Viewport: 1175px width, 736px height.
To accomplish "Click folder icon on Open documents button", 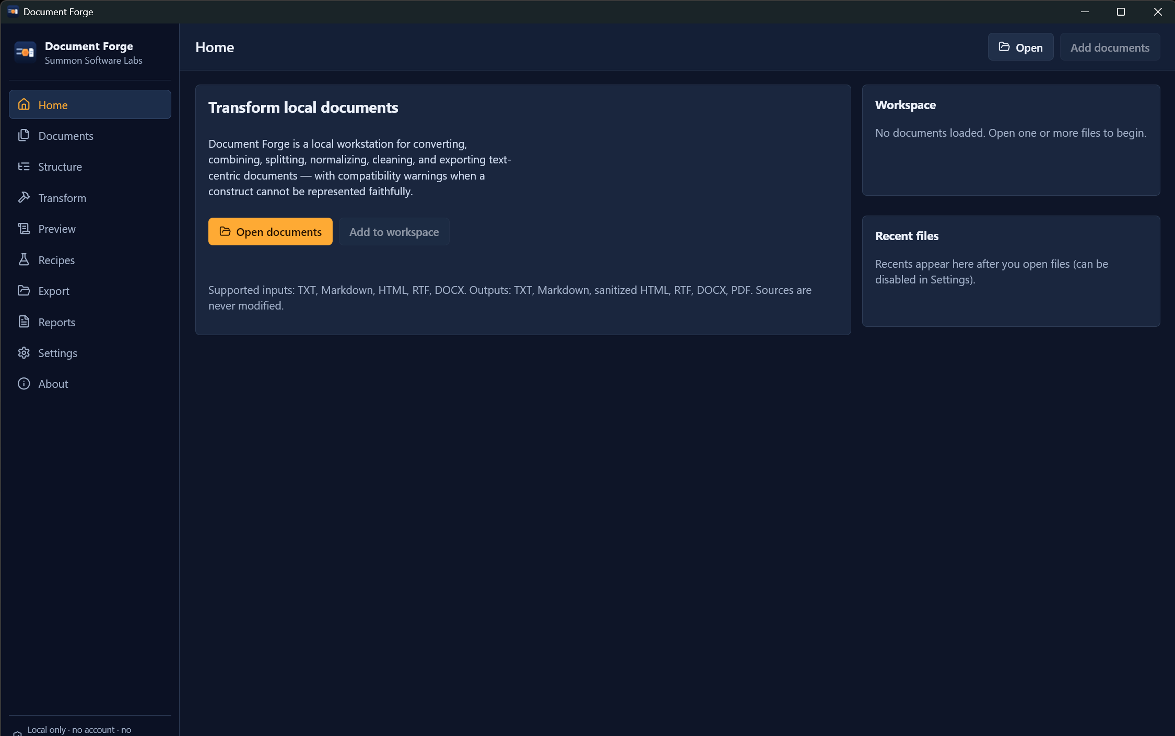I will point(225,231).
